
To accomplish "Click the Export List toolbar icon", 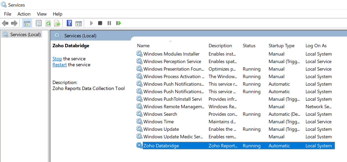I will pos(57,23).
